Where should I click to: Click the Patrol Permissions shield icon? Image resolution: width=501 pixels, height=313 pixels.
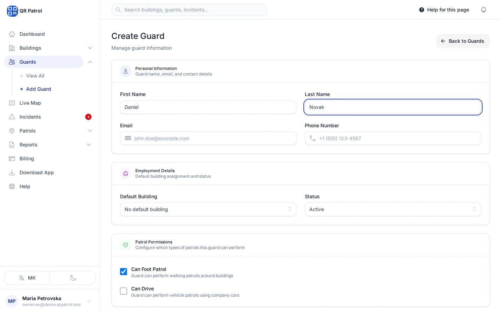pos(126,245)
